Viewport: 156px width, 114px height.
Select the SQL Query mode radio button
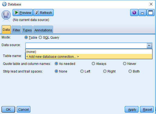pyautogui.click(x=40, y=38)
